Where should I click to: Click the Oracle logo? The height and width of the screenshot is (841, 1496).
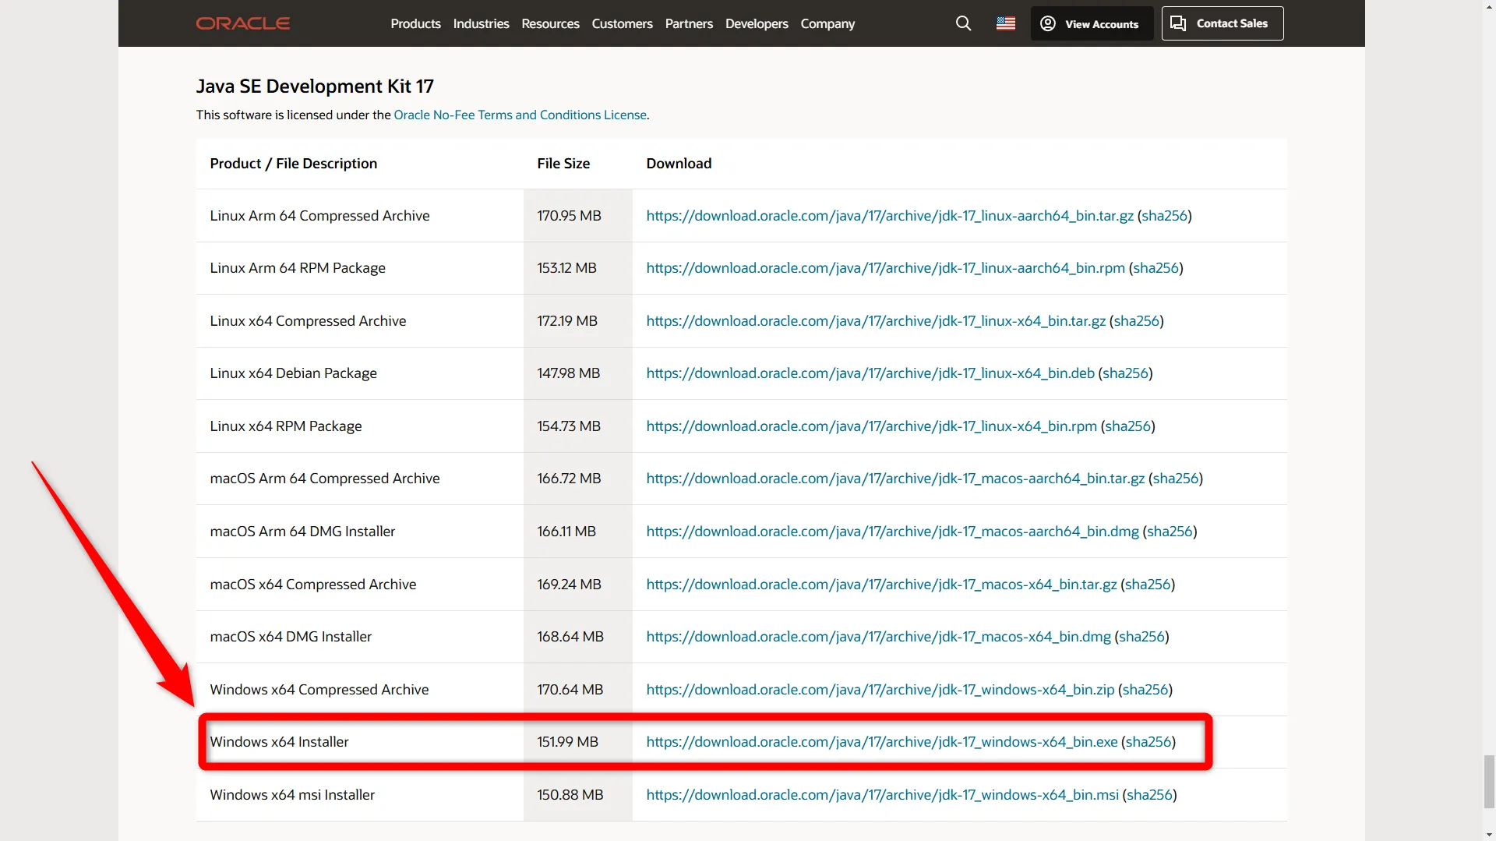tap(242, 23)
